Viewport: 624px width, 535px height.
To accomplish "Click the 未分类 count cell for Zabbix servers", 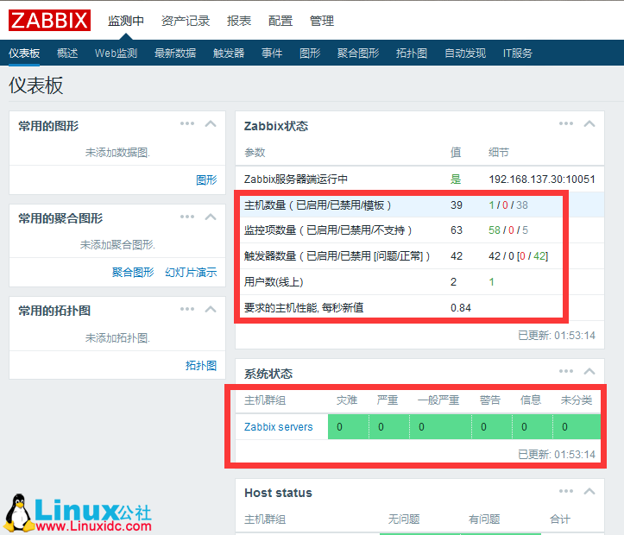I will 577,427.
